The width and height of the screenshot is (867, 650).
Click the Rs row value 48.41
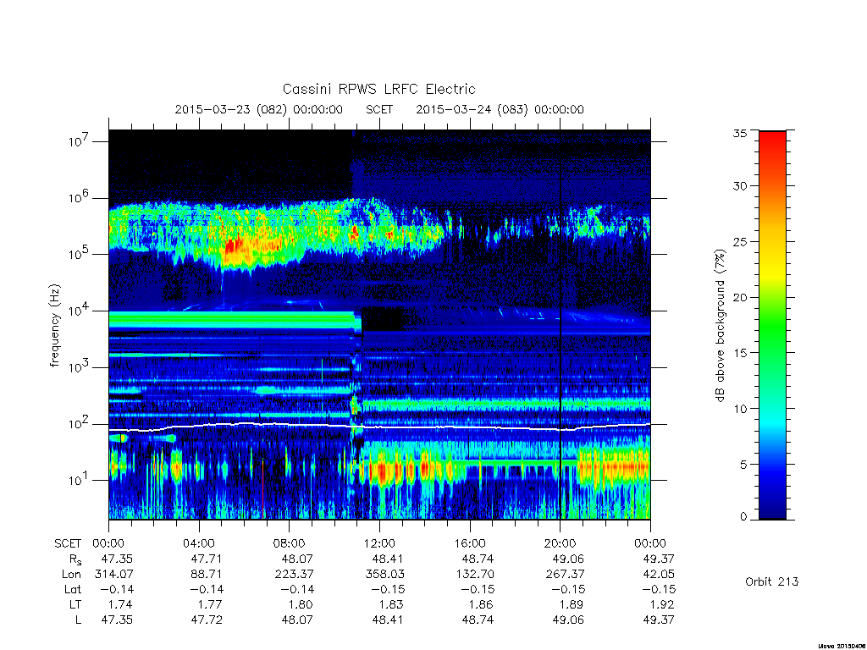[x=388, y=559]
